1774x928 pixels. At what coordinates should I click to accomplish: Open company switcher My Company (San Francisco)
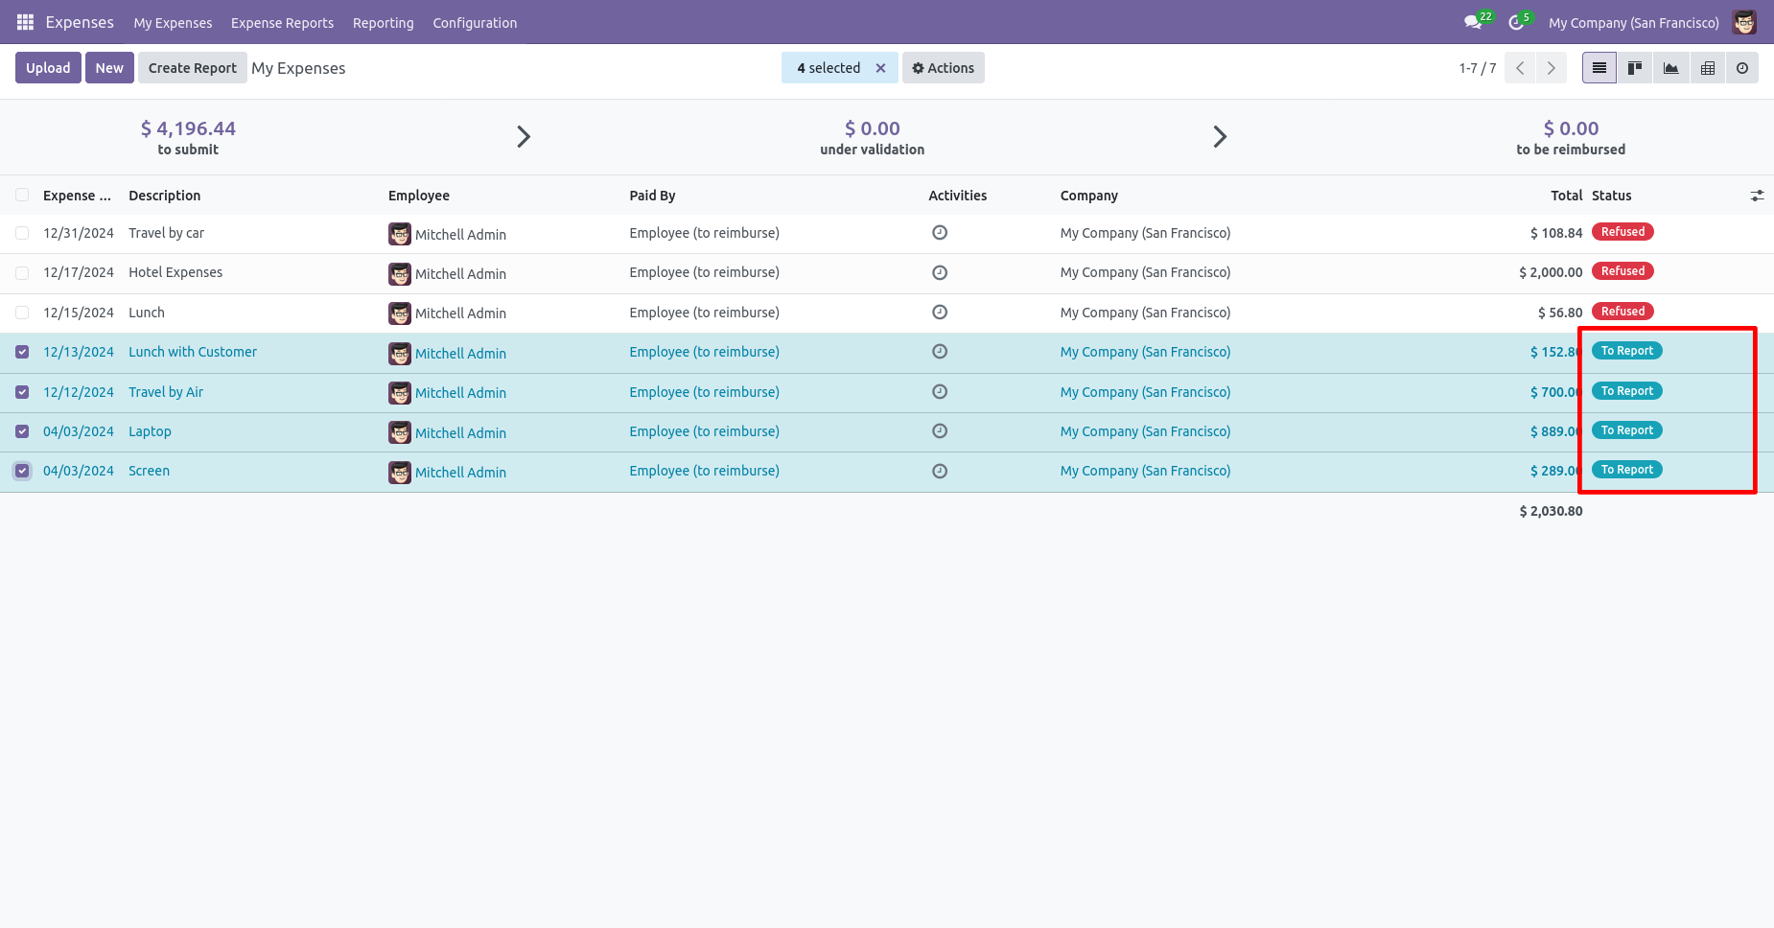[1633, 23]
